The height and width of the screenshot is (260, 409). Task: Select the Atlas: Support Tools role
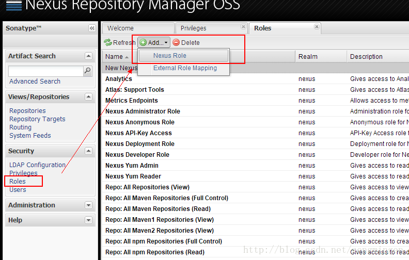pyautogui.click(x=255, y=90)
